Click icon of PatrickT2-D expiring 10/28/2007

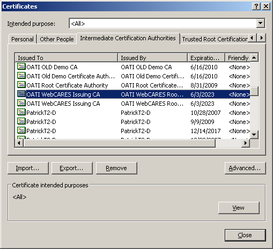21,112
